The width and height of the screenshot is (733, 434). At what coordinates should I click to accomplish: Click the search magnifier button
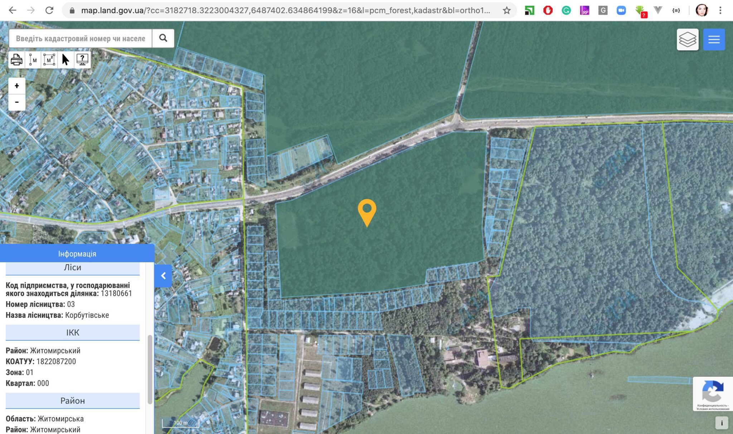coord(163,38)
